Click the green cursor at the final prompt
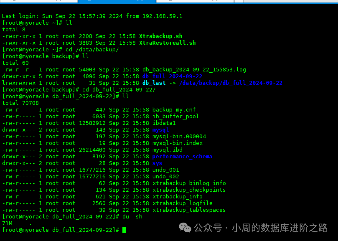Image resolution: width=338 pixels, height=241 pixels. [124, 230]
